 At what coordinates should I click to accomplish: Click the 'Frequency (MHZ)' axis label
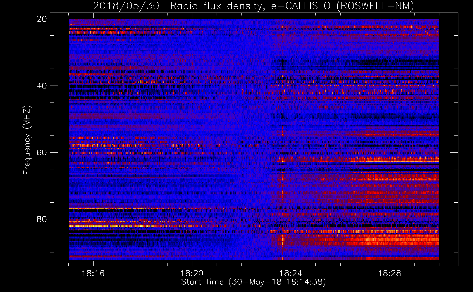pyautogui.click(x=27, y=140)
